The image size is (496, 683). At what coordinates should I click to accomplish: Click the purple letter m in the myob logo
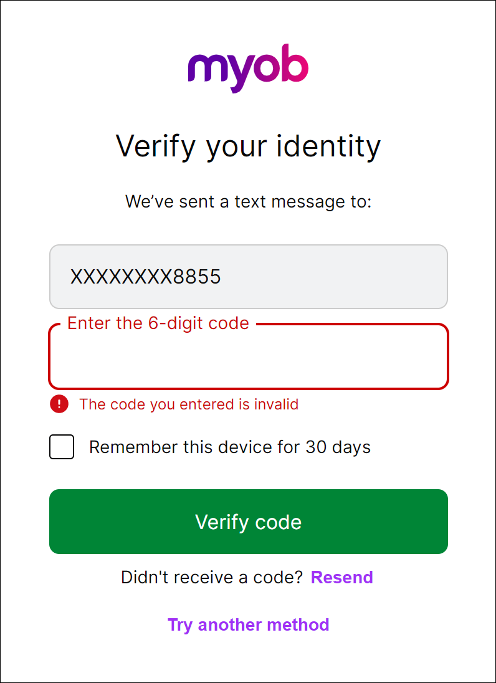[205, 69]
